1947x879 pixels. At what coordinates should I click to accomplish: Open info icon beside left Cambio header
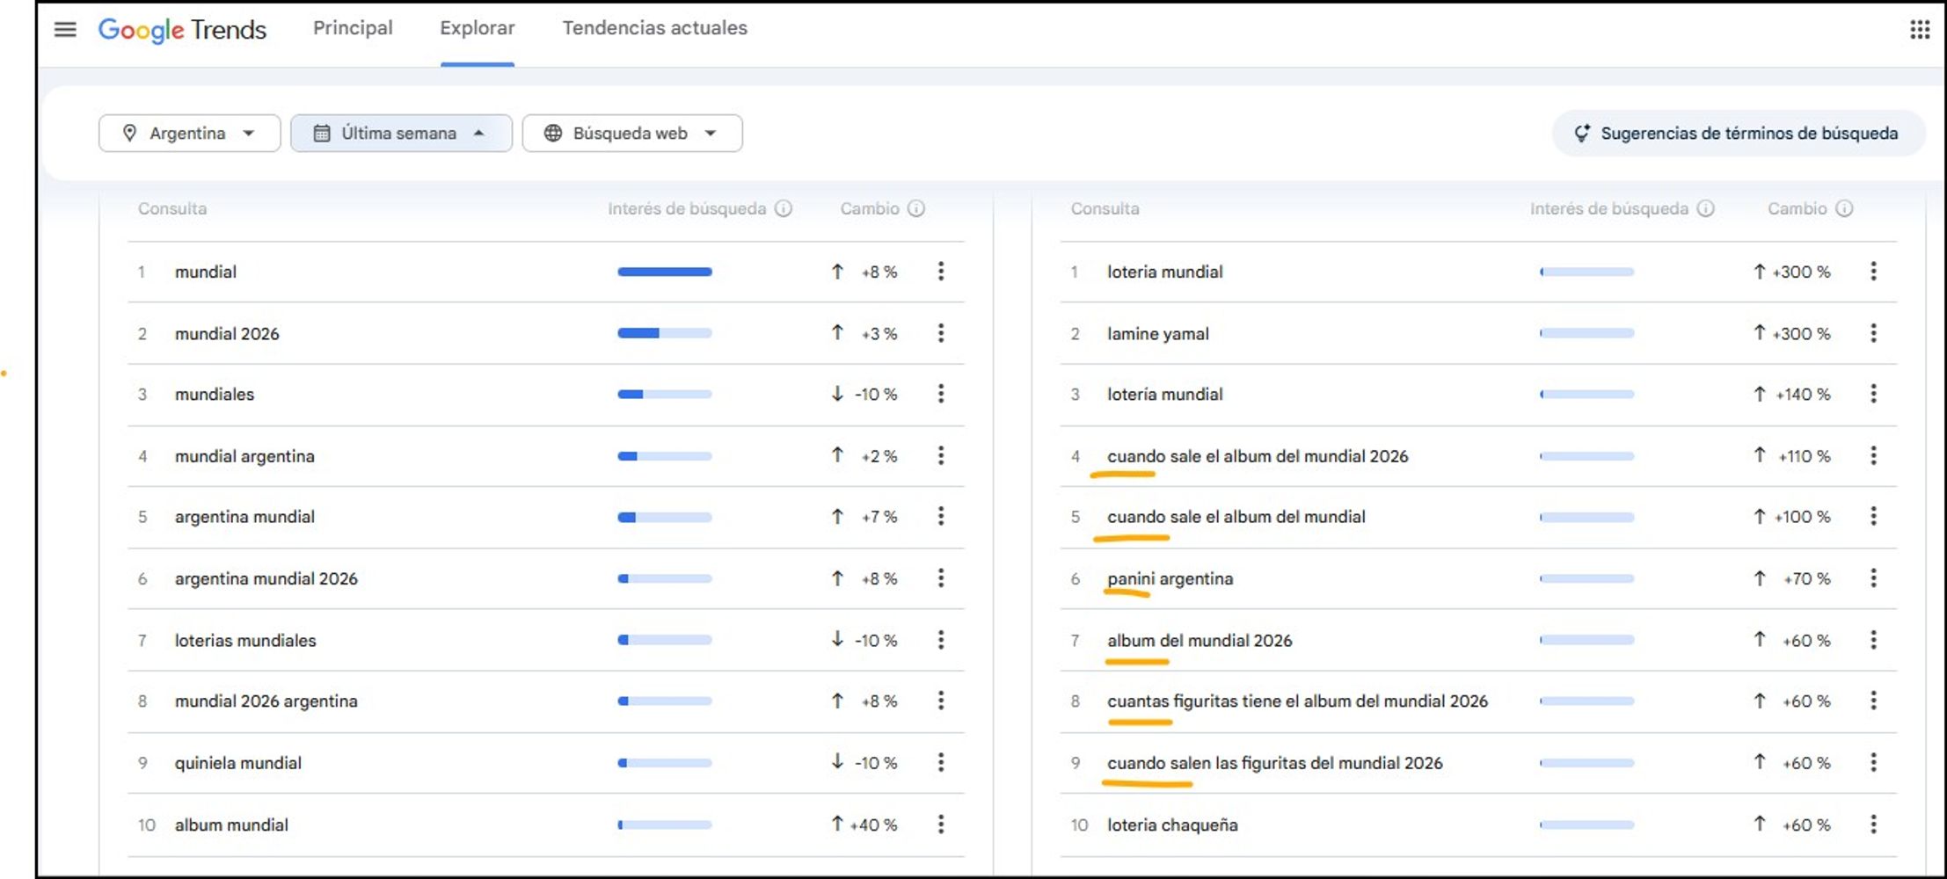(x=915, y=208)
